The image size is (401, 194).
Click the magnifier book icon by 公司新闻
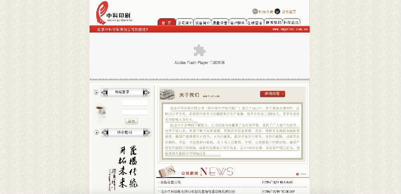(x=167, y=171)
